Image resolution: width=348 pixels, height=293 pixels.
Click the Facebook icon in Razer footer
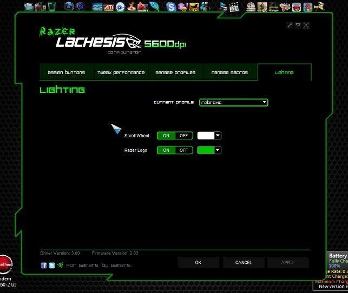[44, 265]
